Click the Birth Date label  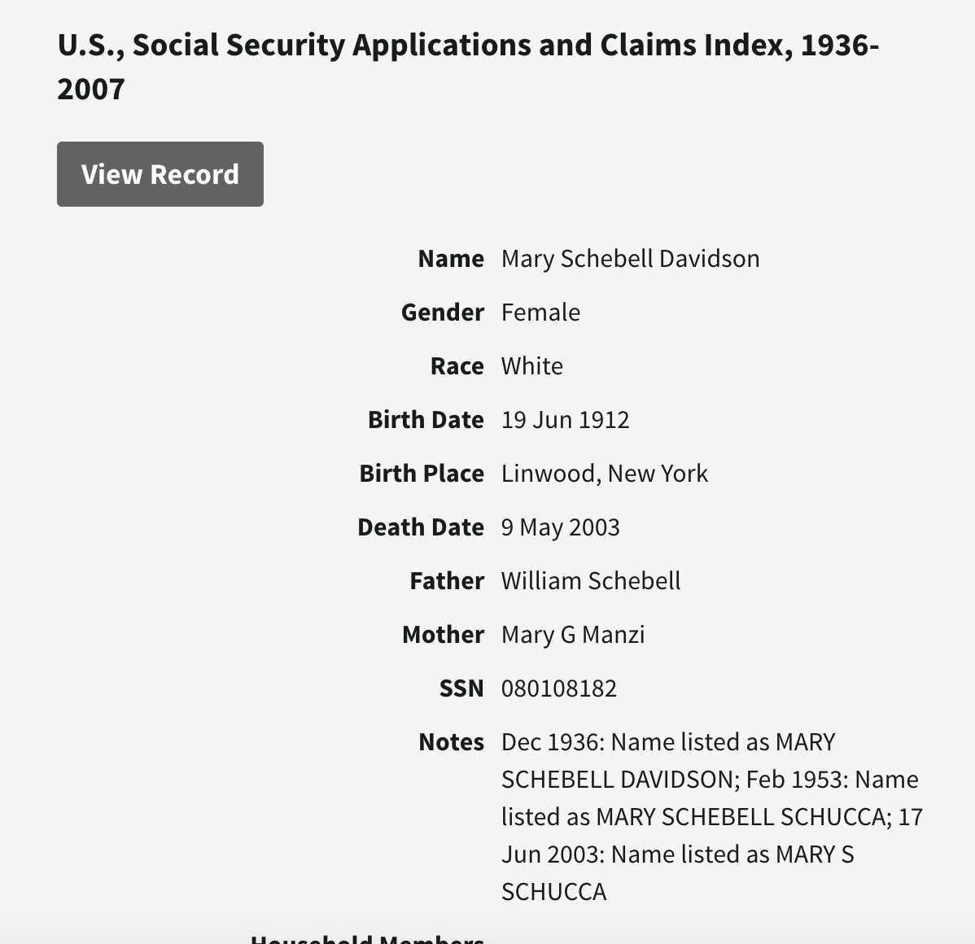tap(426, 420)
